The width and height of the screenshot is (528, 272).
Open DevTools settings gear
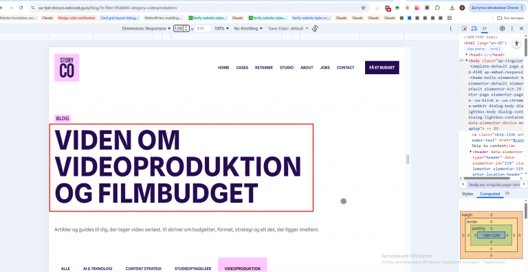pos(502,29)
